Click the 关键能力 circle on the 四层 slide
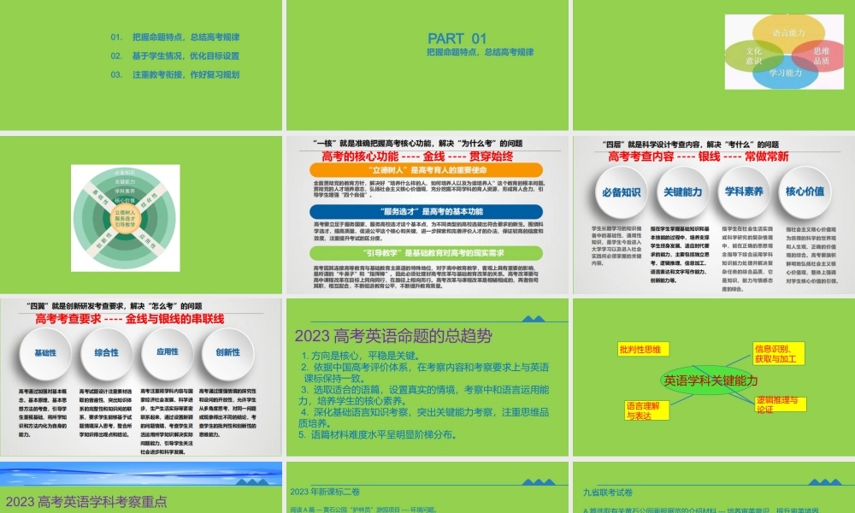The width and height of the screenshot is (855, 513). pos(682,192)
